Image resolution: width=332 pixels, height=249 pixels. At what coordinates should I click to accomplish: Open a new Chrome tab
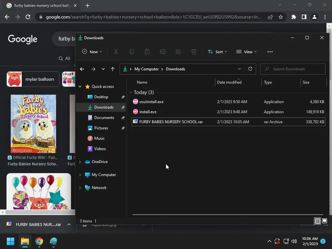(x=88, y=6)
